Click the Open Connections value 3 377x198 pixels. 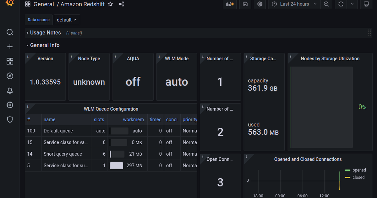(220, 182)
